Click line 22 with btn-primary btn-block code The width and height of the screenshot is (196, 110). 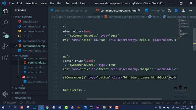click(120, 77)
